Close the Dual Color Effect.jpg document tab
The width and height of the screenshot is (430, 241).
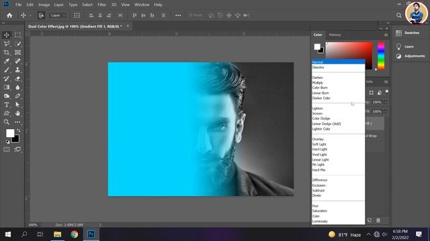click(x=128, y=26)
